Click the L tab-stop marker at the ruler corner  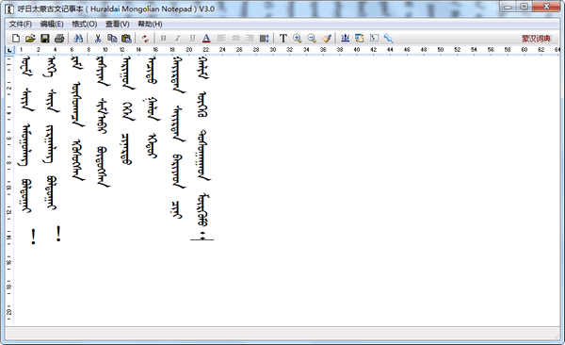(9, 50)
